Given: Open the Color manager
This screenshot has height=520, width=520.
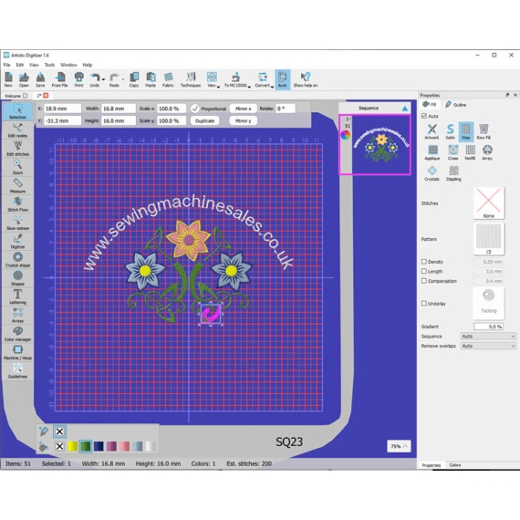Looking at the screenshot, I should coord(17,334).
